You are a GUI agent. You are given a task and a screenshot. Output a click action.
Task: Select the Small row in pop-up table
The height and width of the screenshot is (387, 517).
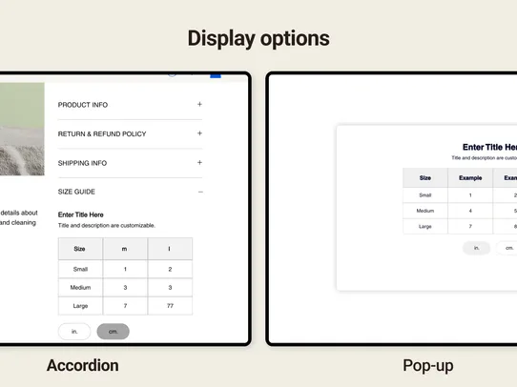tap(460, 195)
